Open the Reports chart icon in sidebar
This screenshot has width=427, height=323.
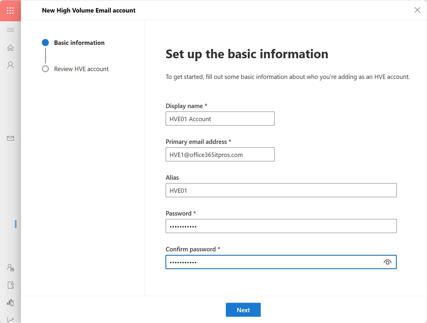coord(10,303)
